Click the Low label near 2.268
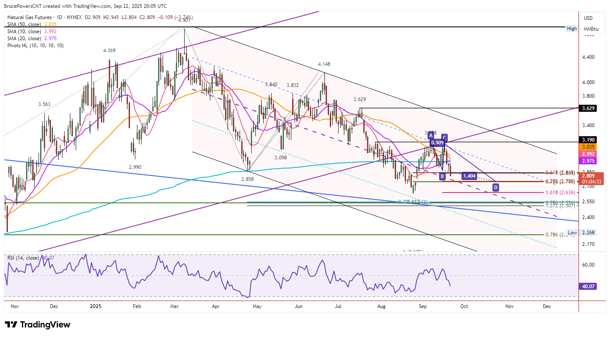Screen dimensions: 610x337 point(572,233)
